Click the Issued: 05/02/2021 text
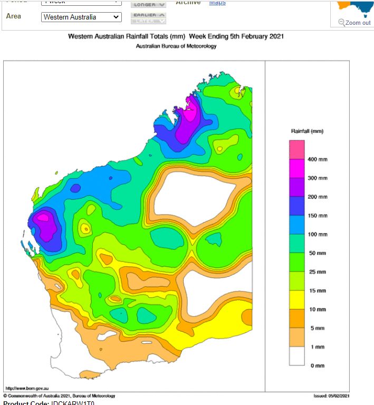 point(332,396)
